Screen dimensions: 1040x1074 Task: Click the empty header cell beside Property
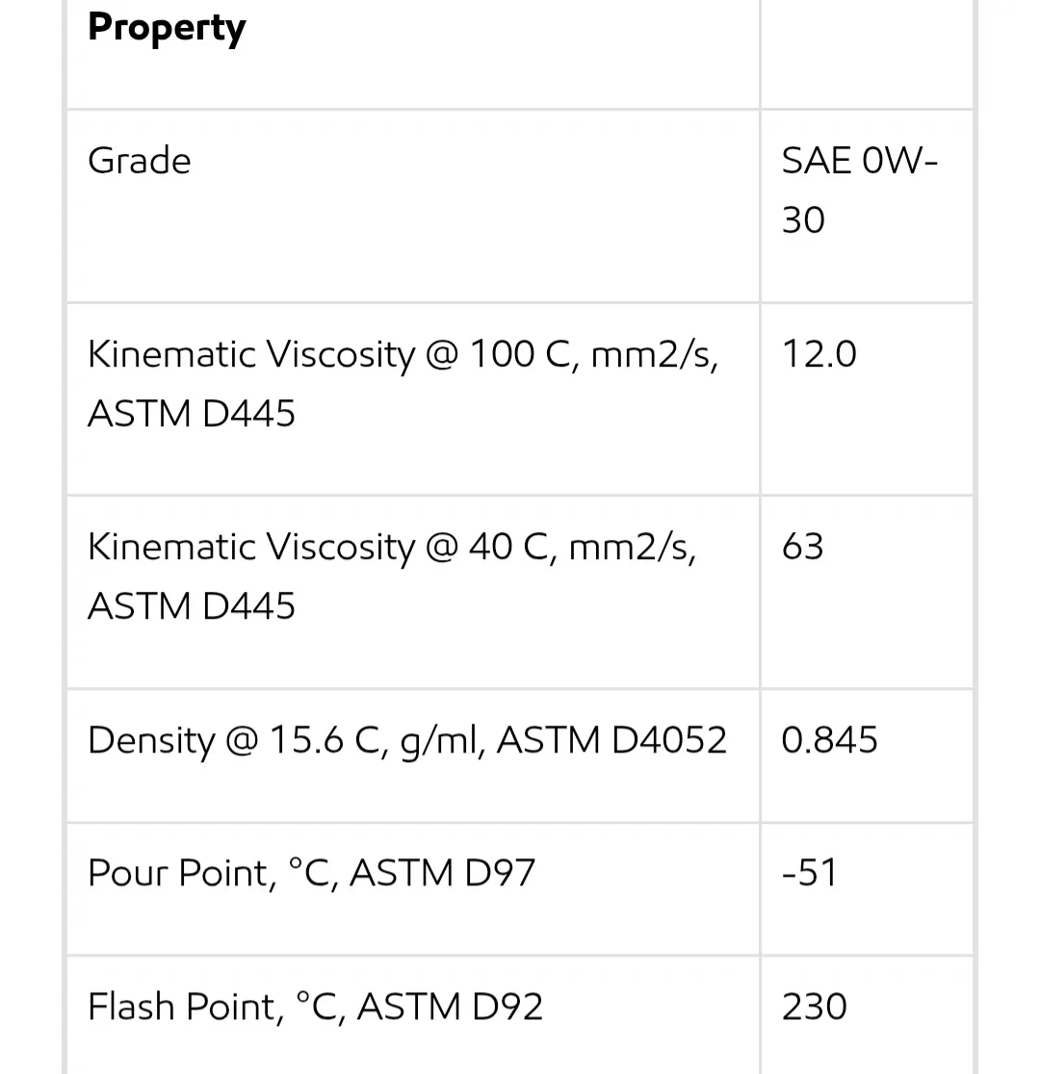tap(867, 54)
